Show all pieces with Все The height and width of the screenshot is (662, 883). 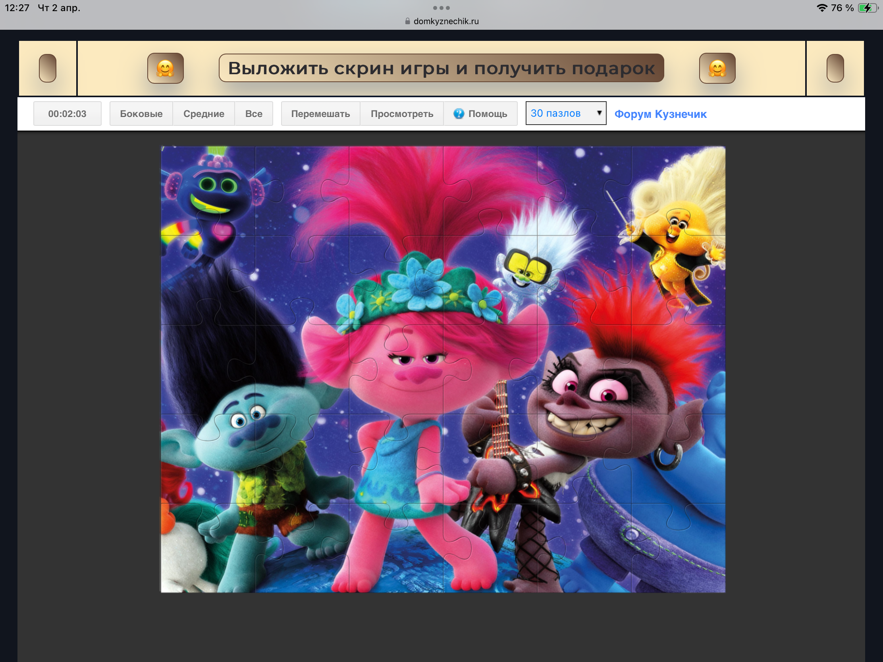253,114
